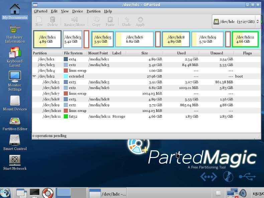The image size is (264, 198).
Task: Click green fat32 swatch for /dev/hdc11
Action: [65, 116]
